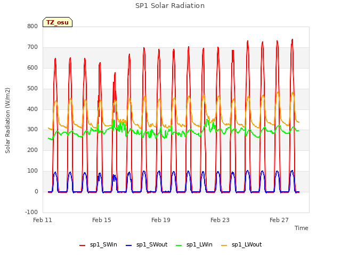Click the red sp1_SWin legend swatch
Screen dimensions: 341x255
click(x=83, y=245)
